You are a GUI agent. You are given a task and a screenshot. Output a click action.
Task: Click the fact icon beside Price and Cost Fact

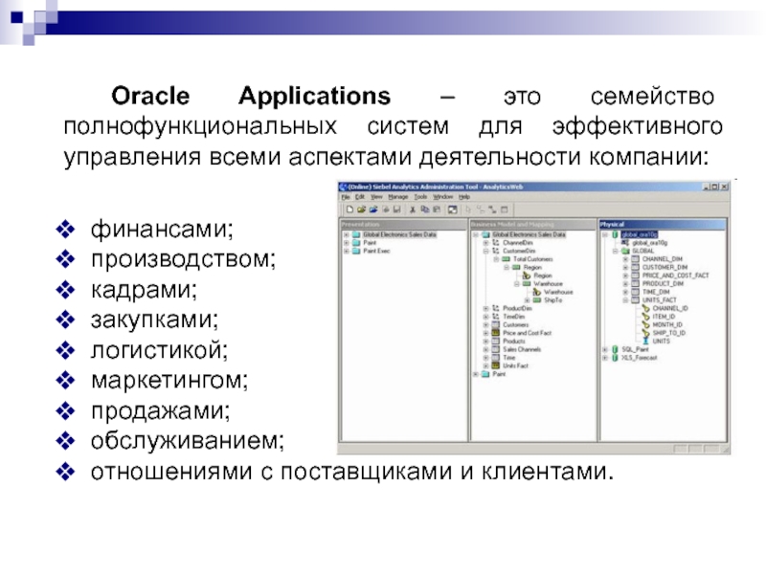[495, 333]
